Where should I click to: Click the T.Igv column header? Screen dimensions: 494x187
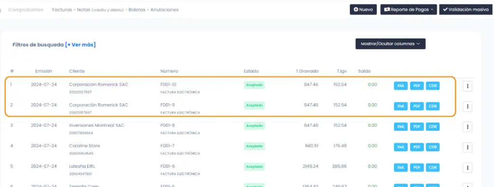tap(342, 71)
